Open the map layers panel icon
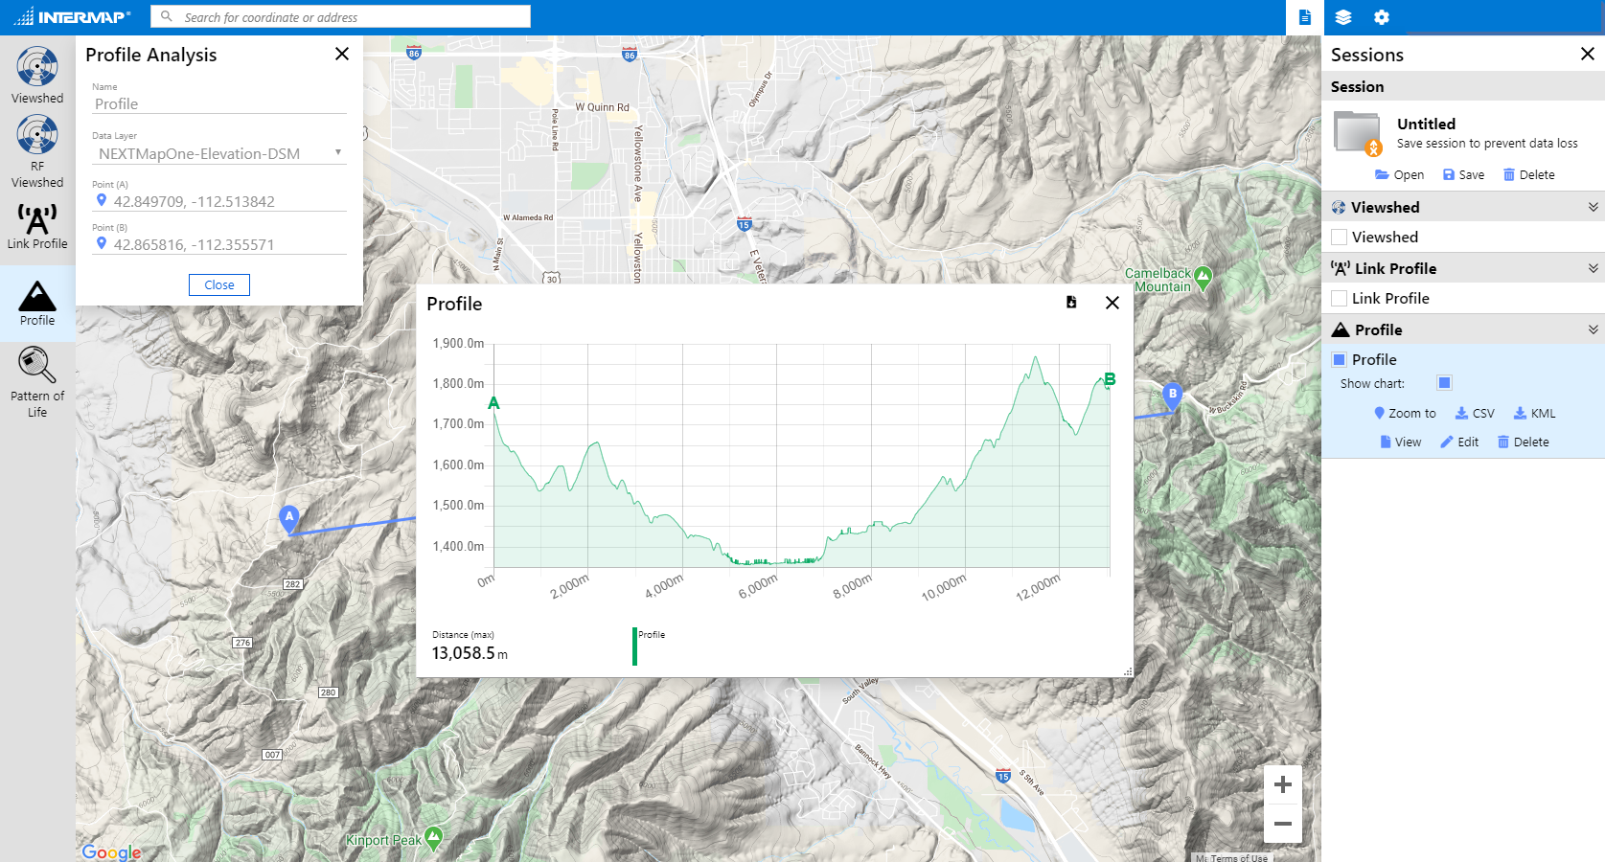The image size is (1605, 862). point(1343,16)
